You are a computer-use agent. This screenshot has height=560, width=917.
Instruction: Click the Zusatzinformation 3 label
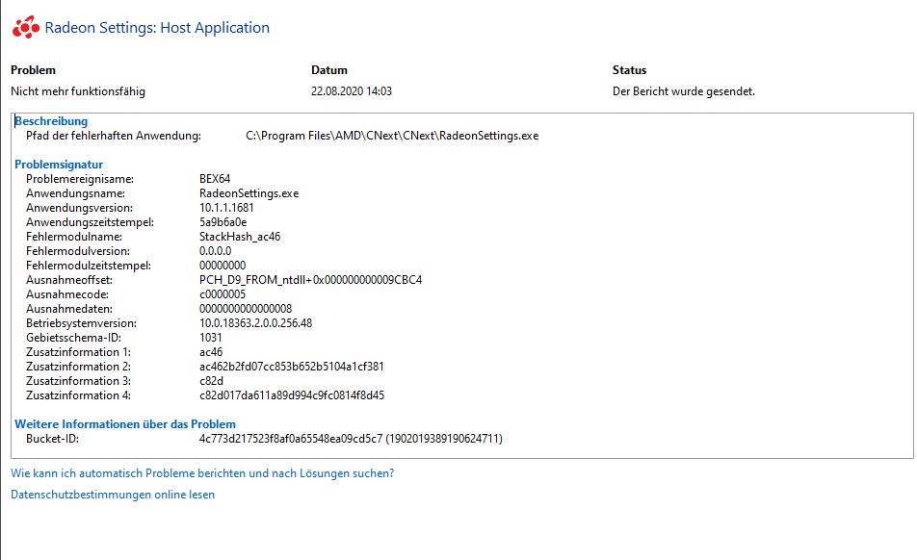pos(78,381)
